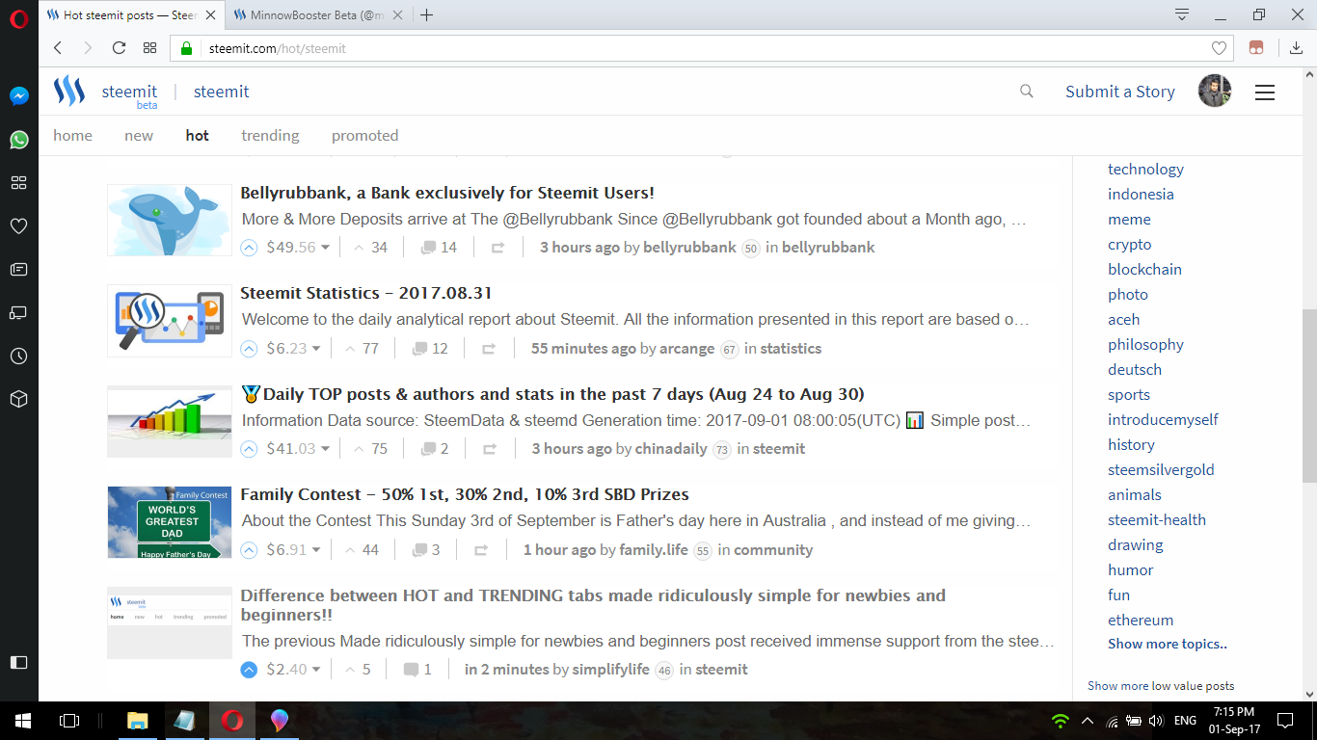Open the downloads arrow icon
This screenshot has height=740, width=1317.
pyautogui.click(x=1296, y=48)
